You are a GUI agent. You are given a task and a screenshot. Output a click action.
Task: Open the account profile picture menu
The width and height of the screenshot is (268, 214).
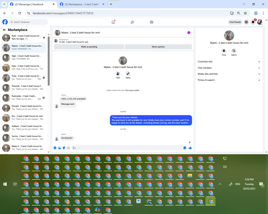pos(259,22)
